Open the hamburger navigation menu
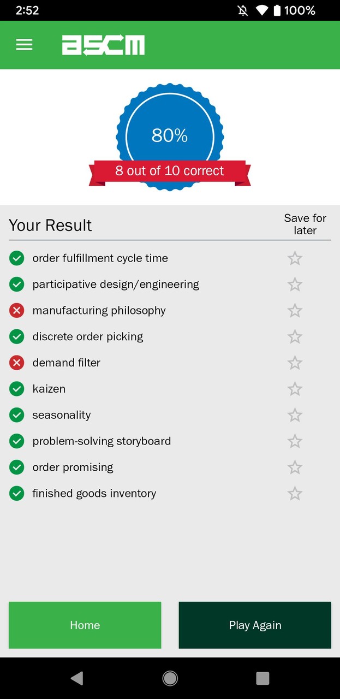This screenshot has height=699, width=340. 24,45
